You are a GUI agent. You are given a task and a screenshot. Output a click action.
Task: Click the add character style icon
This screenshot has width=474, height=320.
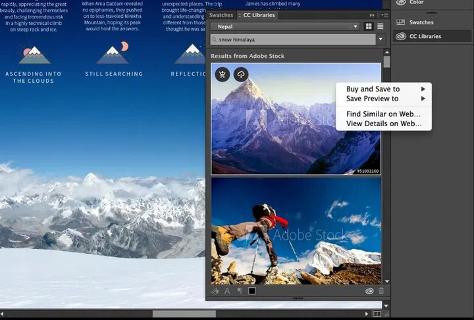227,291
